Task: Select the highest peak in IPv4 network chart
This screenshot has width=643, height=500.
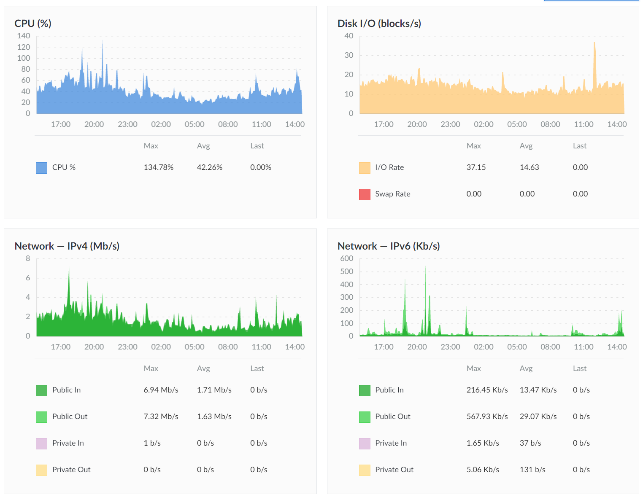Action: pyautogui.click(x=69, y=269)
